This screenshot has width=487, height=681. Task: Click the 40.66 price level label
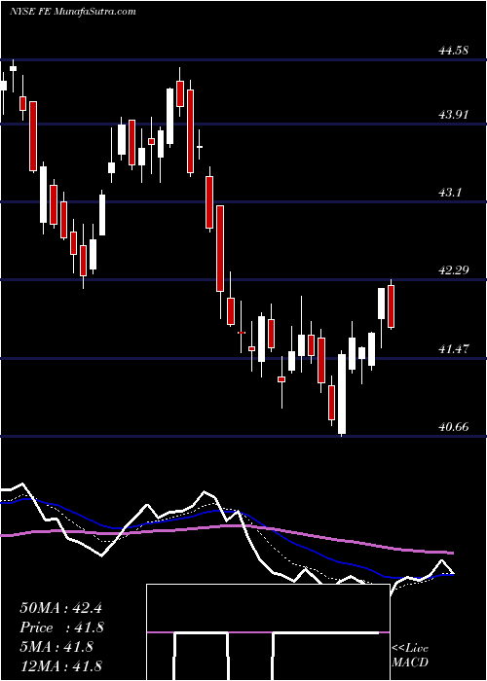coord(453,426)
